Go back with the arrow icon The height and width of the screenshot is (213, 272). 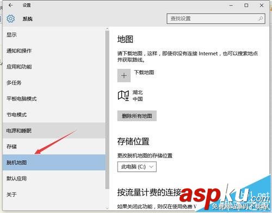coord(10,5)
